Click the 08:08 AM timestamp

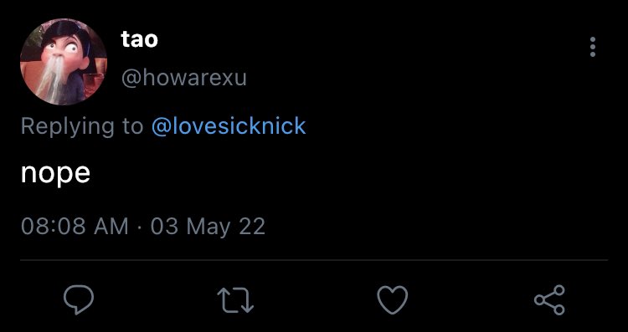75,226
